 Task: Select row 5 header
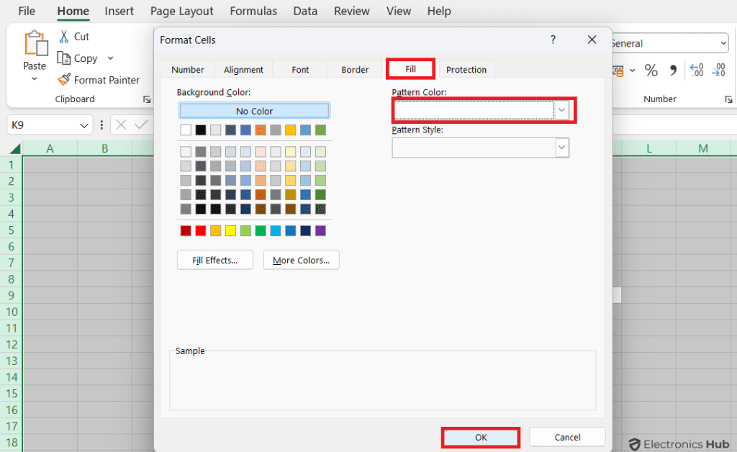(12, 230)
